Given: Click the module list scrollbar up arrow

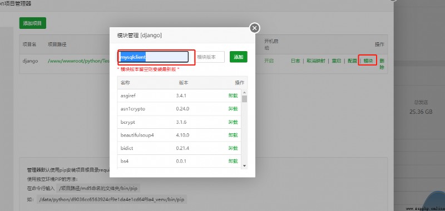Looking at the screenshot, I should click(244, 93).
